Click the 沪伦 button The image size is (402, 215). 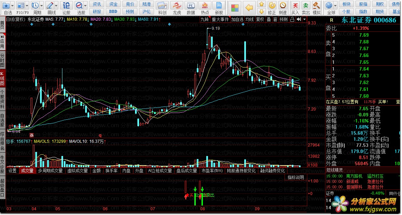147,12
